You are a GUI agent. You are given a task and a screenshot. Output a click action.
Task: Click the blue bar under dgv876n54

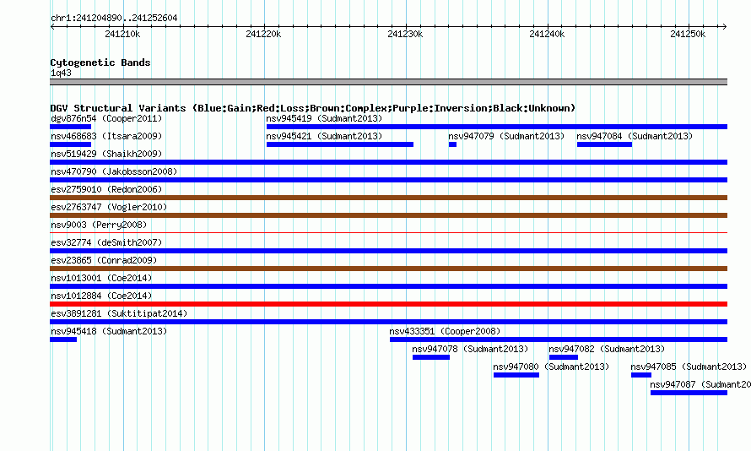[x=70, y=127]
